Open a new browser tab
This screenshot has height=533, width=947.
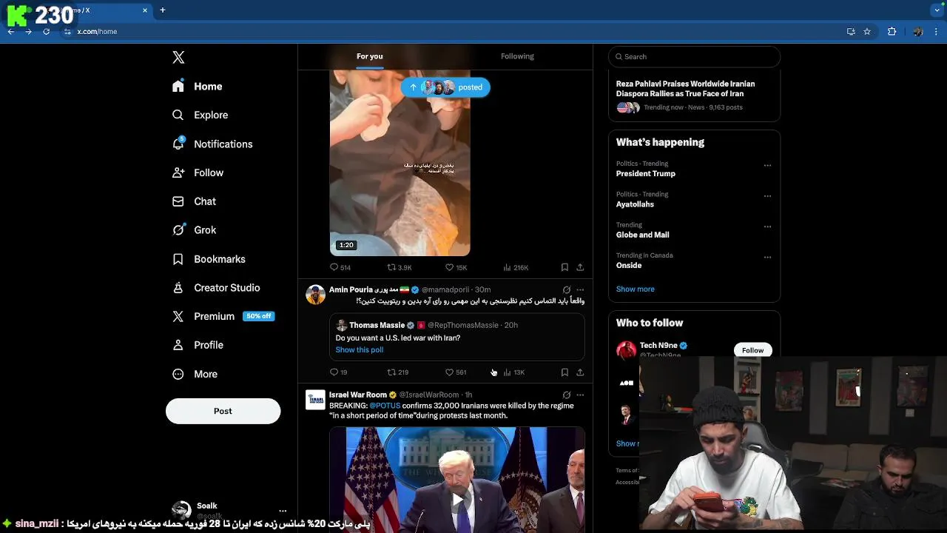[x=163, y=10]
